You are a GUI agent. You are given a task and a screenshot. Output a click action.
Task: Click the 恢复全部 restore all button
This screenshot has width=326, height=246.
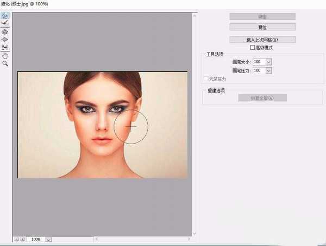click(x=262, y=98)
